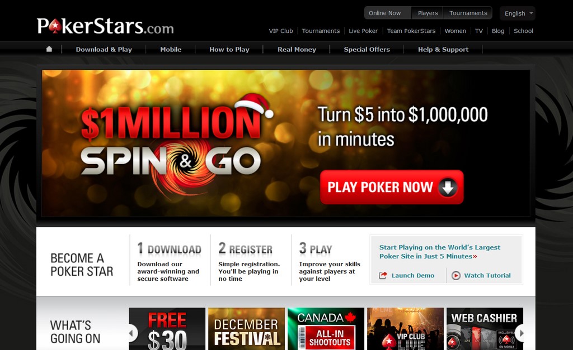Screen dimensions: 573x350
Task: Click the PokerStars.com logo
Action: pos(105,26)
